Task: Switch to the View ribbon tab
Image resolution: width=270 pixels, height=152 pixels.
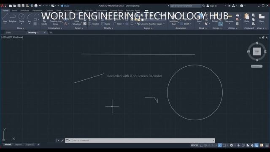Action: [59, 11]
